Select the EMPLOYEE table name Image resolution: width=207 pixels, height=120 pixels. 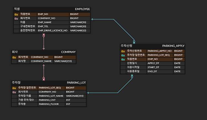[x=82, y=9]
